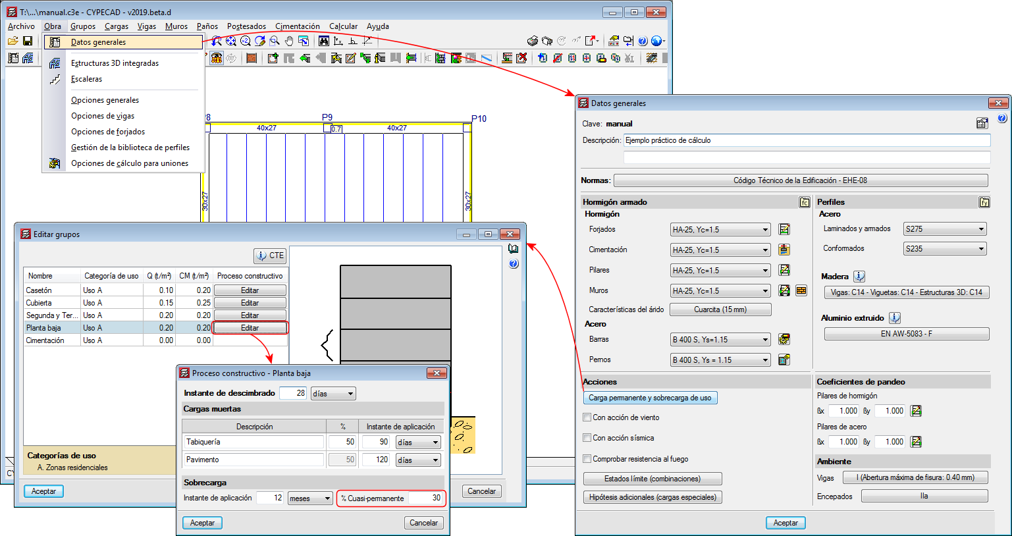This screenshot has width=1012, height=536.
Task: Open the Cimentación menu
Action: (x=298, y=26)
